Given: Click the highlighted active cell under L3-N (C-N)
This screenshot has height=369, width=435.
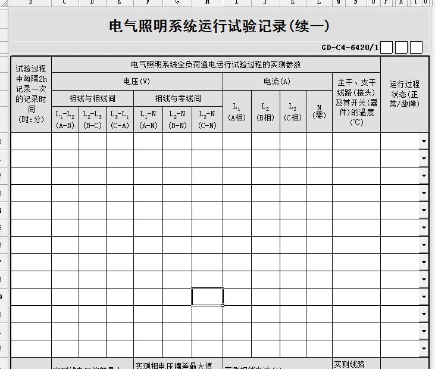Looking at the screenshot, I should (207, 297).
